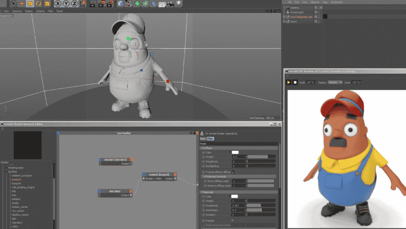406x229 pixels.
Task: Expand the scene null group
Action: click(284, 22)
